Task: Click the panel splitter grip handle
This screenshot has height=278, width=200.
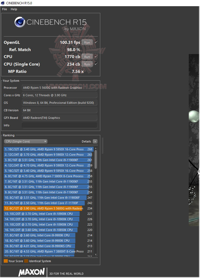Action: pos(102,145)
